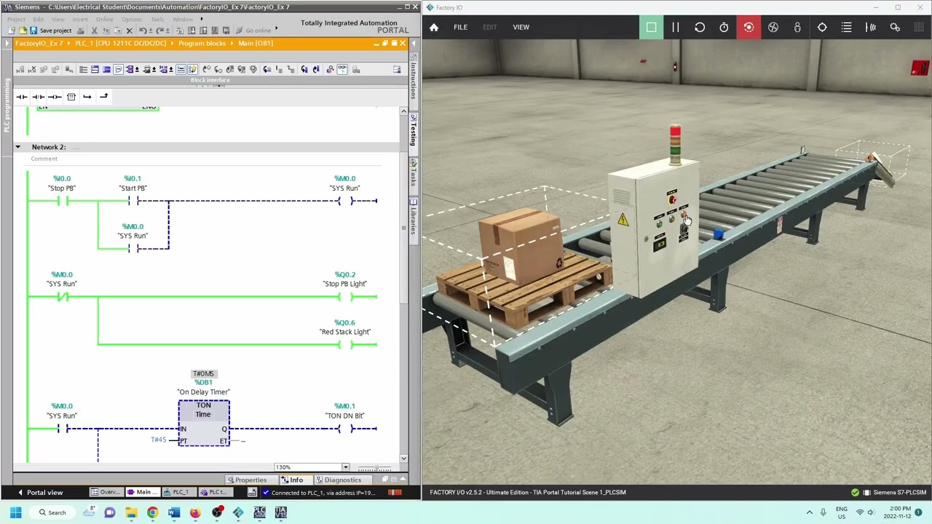
Task: Stop the Factory IO simulation with the green square
Action: [x=651, y=28]
